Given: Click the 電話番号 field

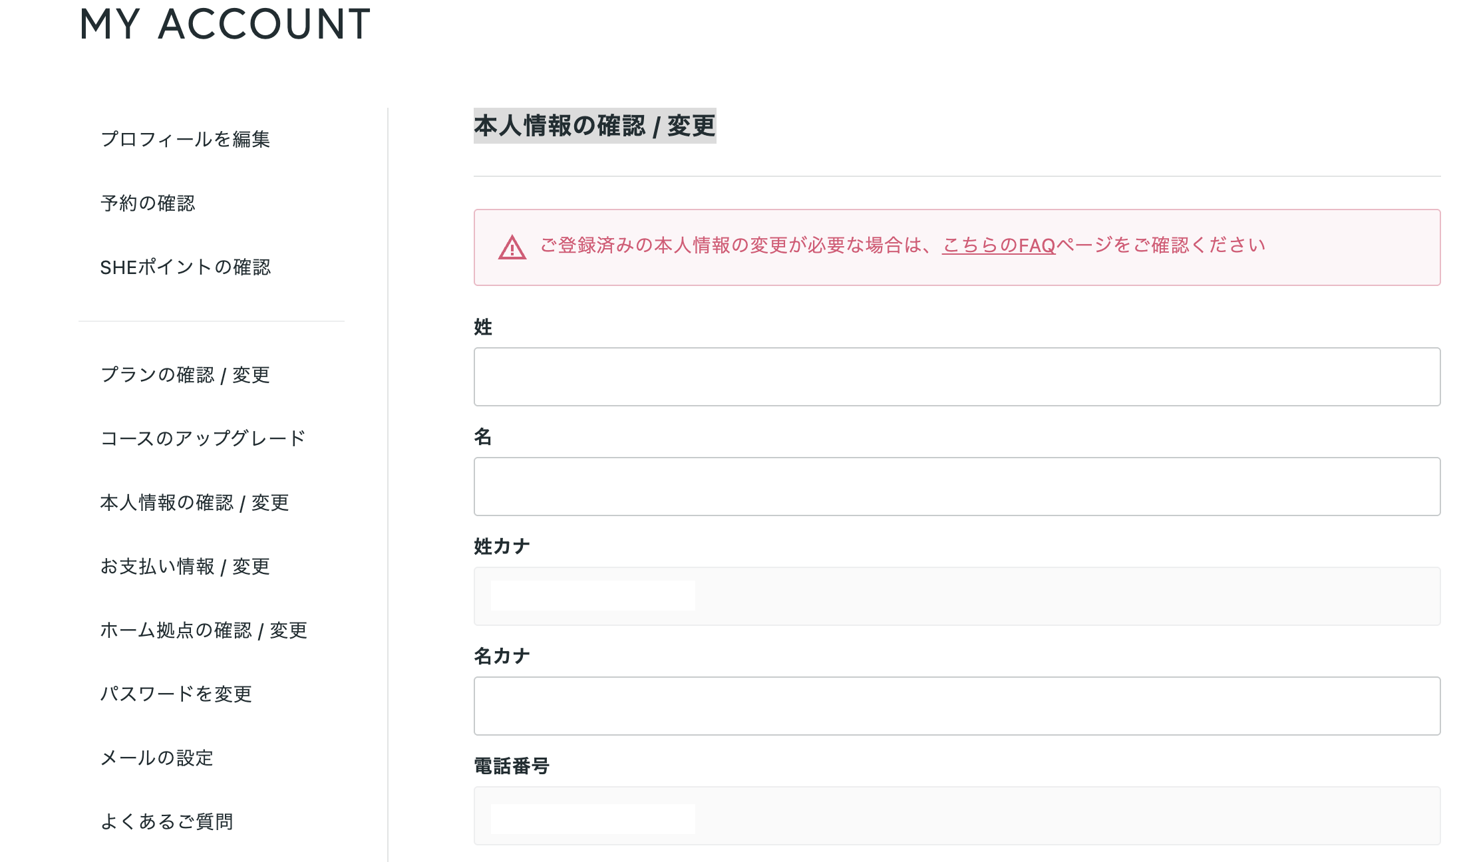Looking at the screenshot, I should click(x=957, y=816).
